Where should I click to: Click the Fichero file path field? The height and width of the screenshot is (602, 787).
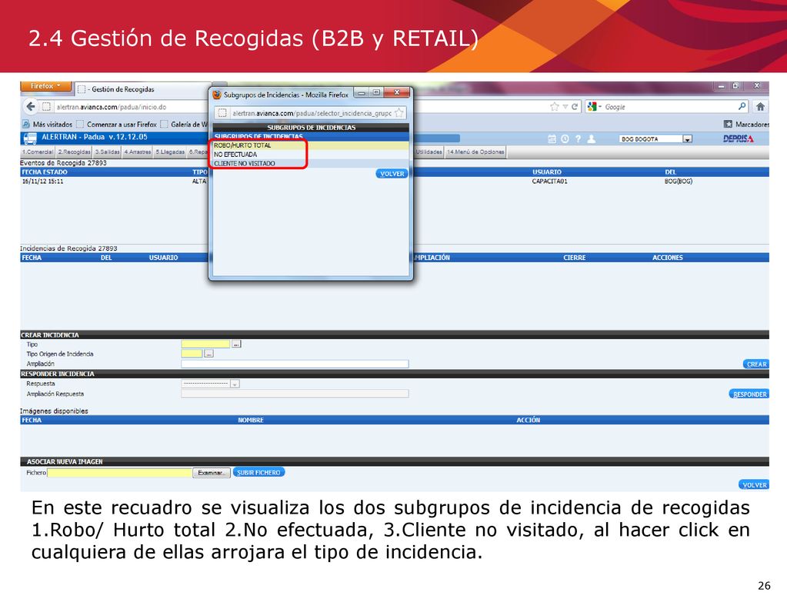(119, 473)
